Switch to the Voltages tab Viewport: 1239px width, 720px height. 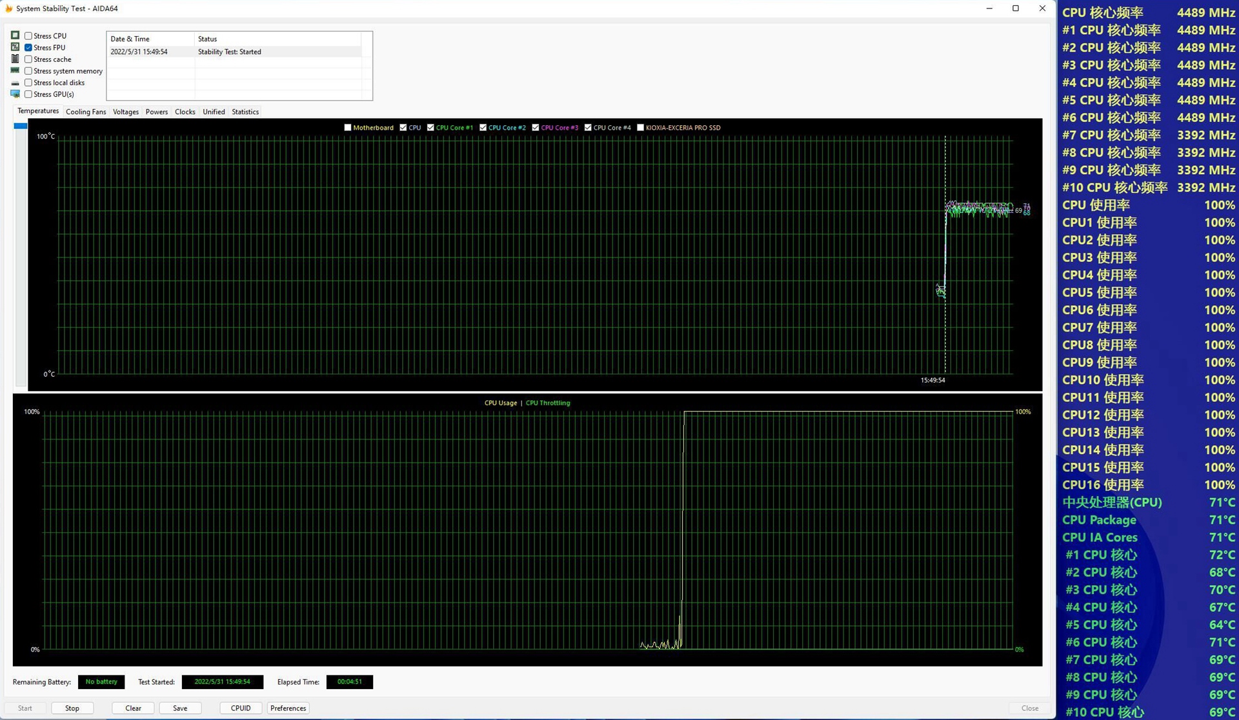[x=126, y=112]
